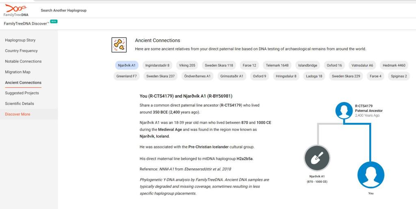Click the BETA badge
416x209 pixels.
pos(54,22)
